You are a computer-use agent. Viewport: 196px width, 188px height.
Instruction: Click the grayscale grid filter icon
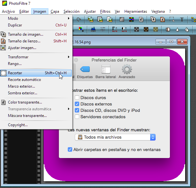pyautogui.click(x=136, y=29)
